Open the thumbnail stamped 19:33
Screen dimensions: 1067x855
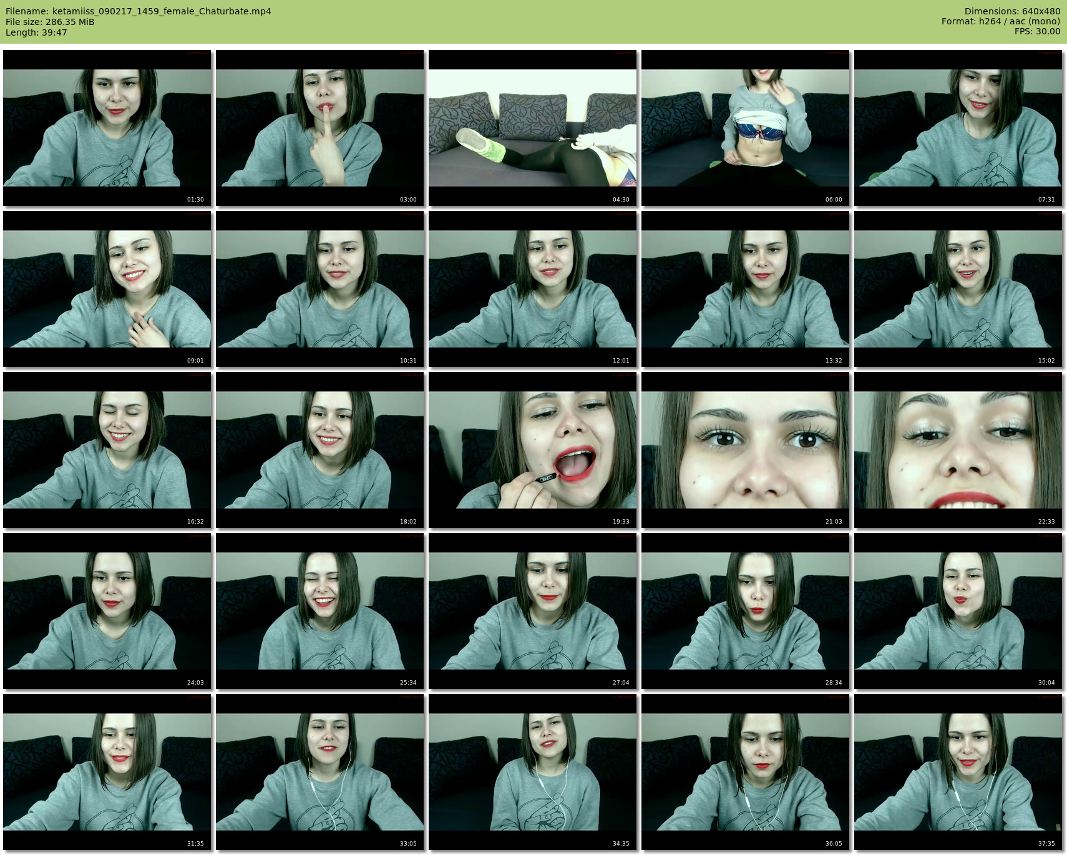533,450
